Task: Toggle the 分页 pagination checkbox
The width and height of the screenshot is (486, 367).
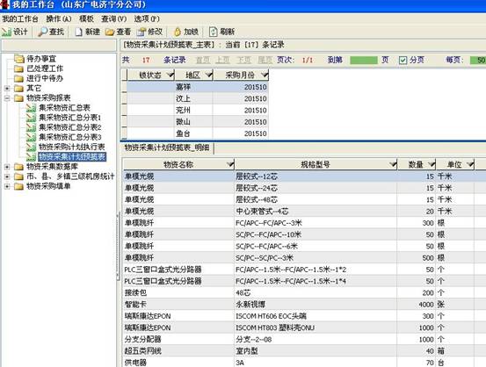Action: click(x=403, y=60)
